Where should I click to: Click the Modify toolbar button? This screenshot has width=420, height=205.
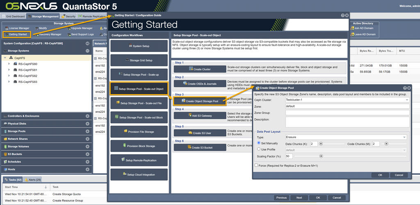point(41,28)
